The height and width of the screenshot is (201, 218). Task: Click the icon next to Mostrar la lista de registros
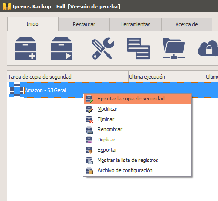(89, 161)
